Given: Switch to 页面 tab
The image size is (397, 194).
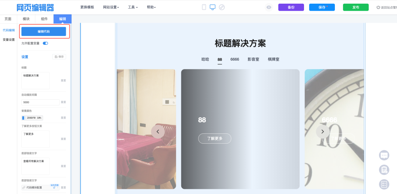Looking at the screenshot, I should 8,19.
